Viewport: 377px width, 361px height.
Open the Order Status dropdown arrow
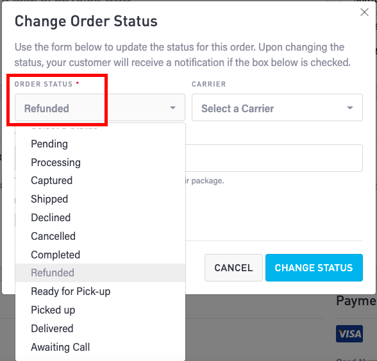pyautogui.click(x=172, y=108)
